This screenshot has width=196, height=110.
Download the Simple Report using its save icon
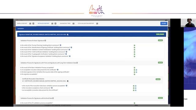click(30, 24)
